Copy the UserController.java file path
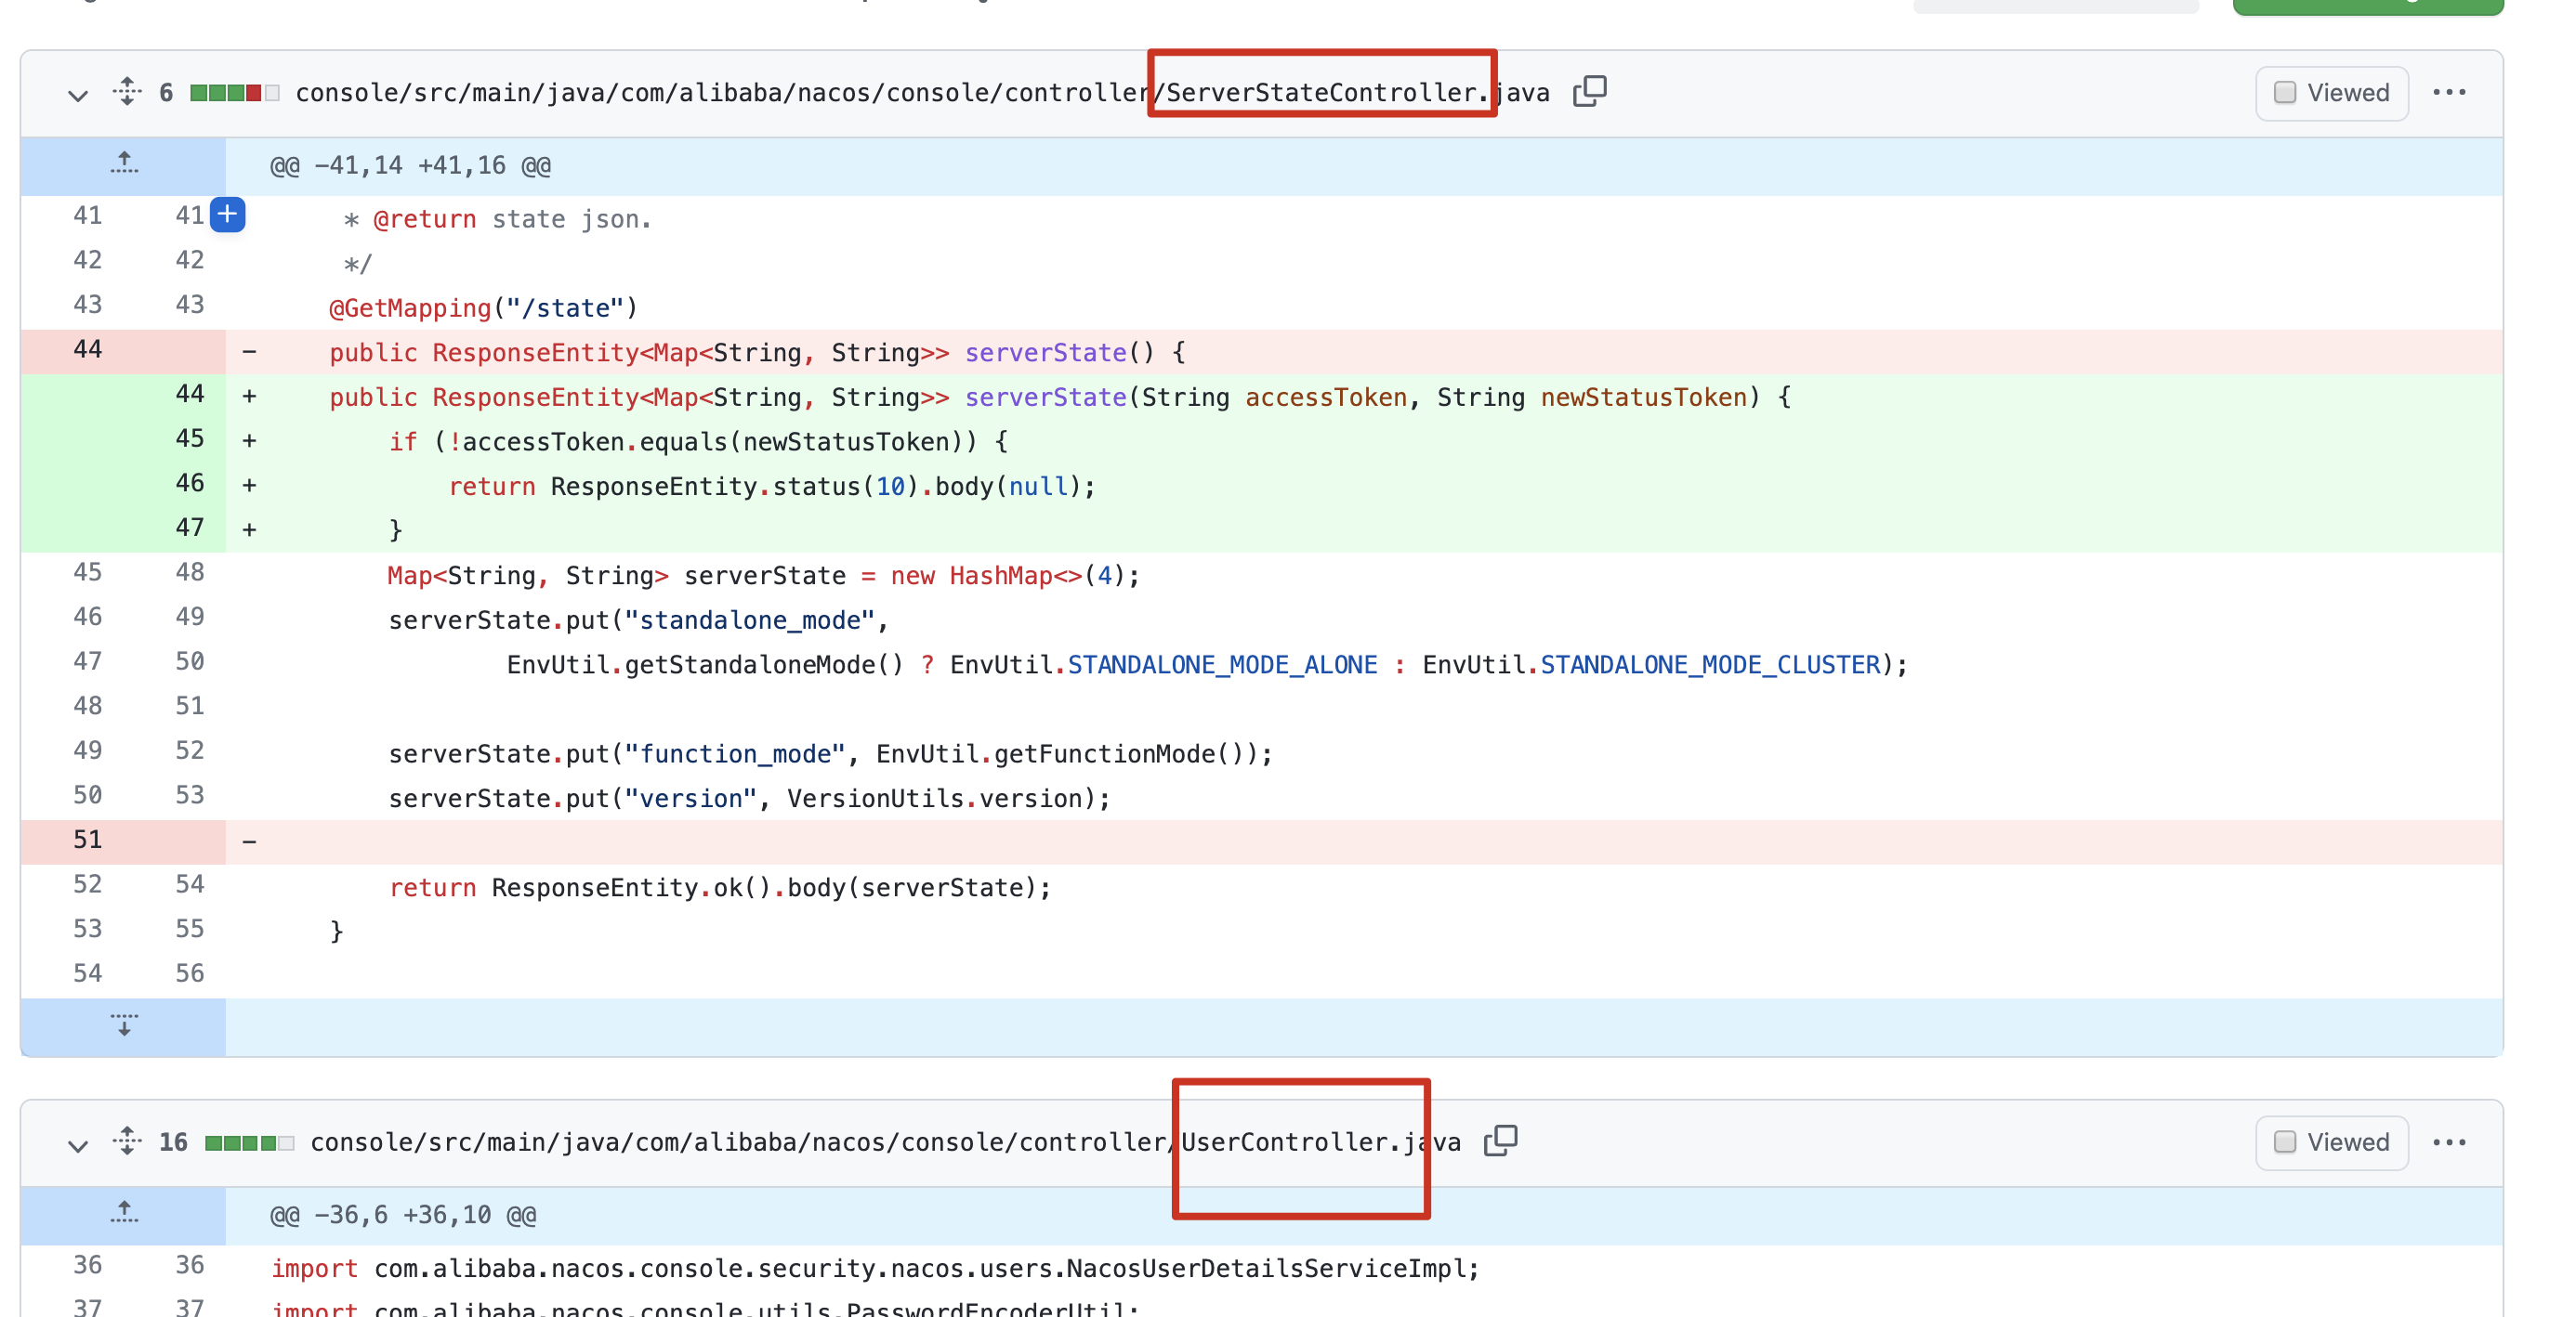Screen dimensions: 2576x1317 coord(1500,1141)
